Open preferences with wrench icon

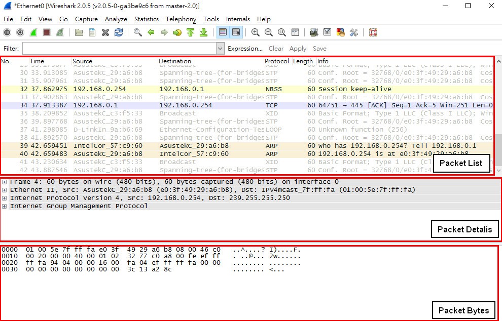pyautogui.click(x=354, y=32)
